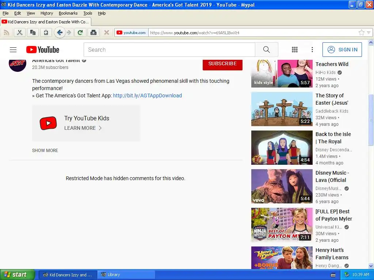The height and width of the screenshot is (280, 374).
Task: Click the Copy toolbar icon
Action: pos(33,32)
